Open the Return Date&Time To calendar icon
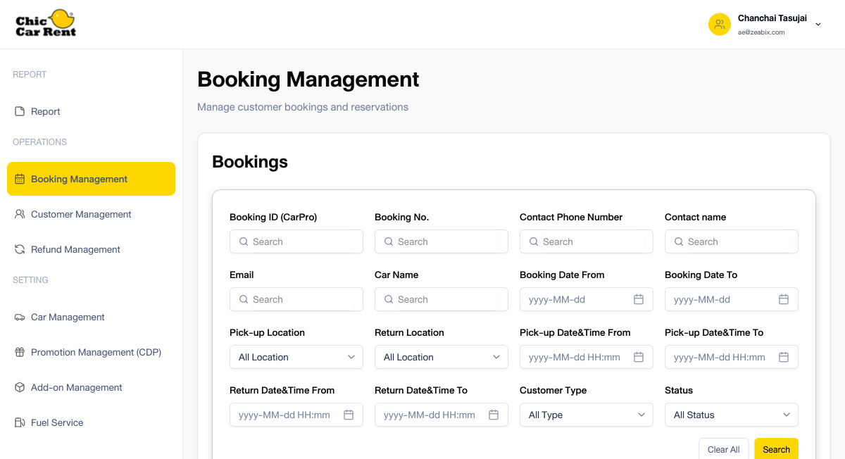This screenshot has height=459, width=845. coord(494,415)
